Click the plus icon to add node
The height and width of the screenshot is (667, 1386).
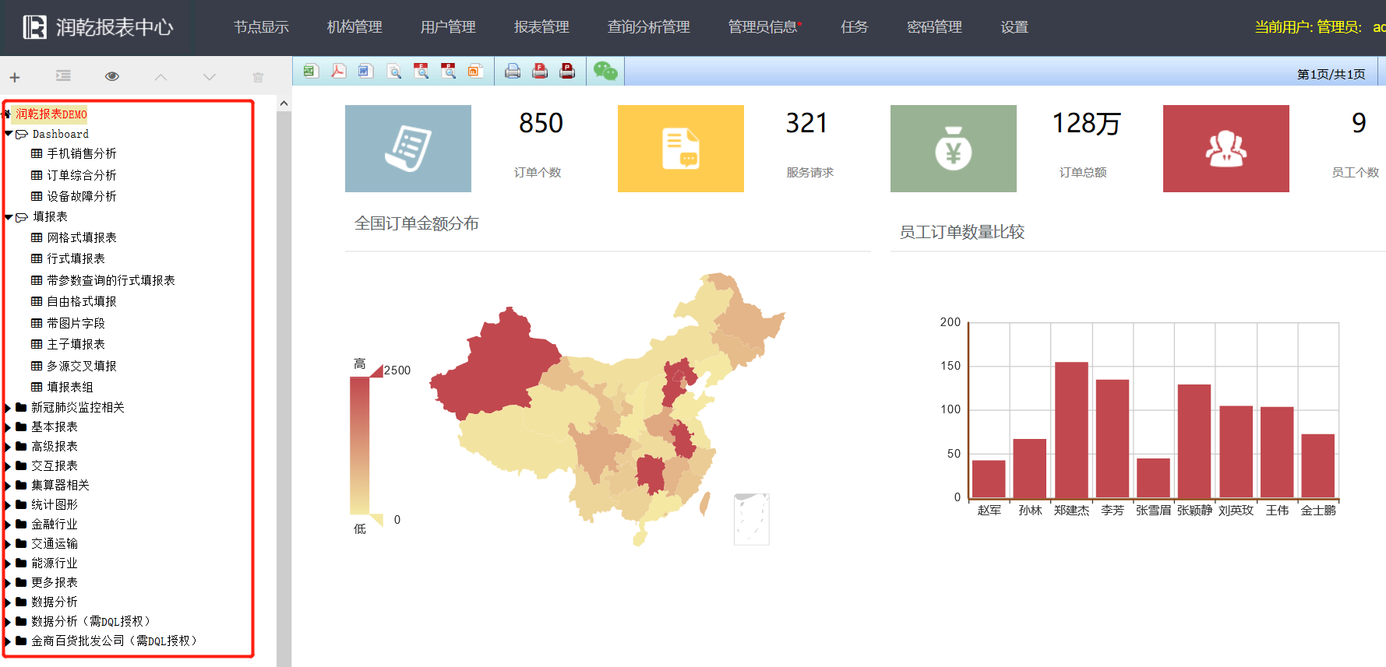click(15, 77)
